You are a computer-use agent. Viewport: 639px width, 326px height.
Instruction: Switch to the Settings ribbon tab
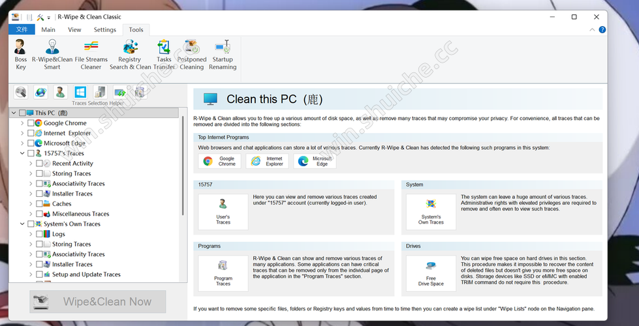coord(104,29)
